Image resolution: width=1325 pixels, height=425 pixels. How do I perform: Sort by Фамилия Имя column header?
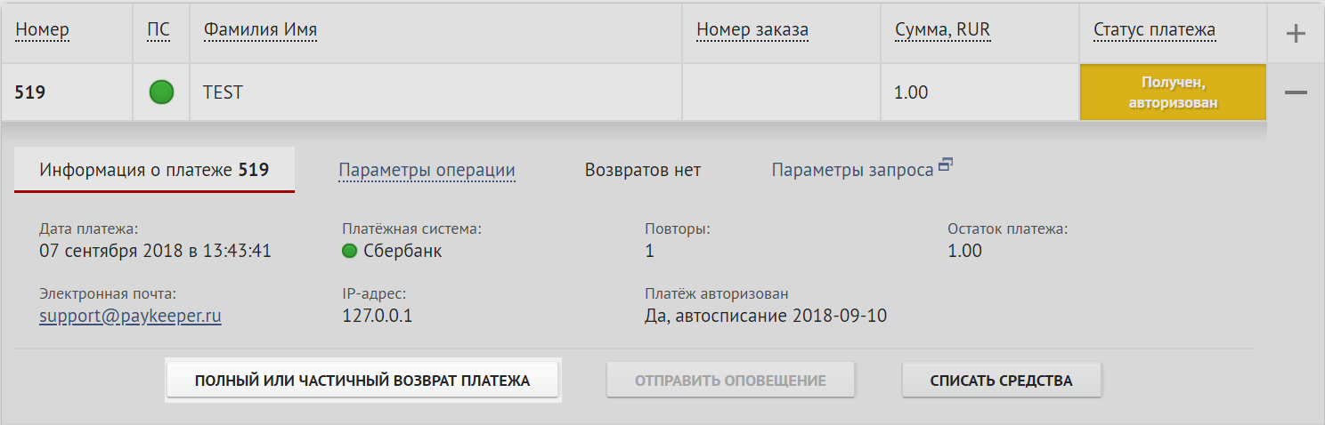260,30
